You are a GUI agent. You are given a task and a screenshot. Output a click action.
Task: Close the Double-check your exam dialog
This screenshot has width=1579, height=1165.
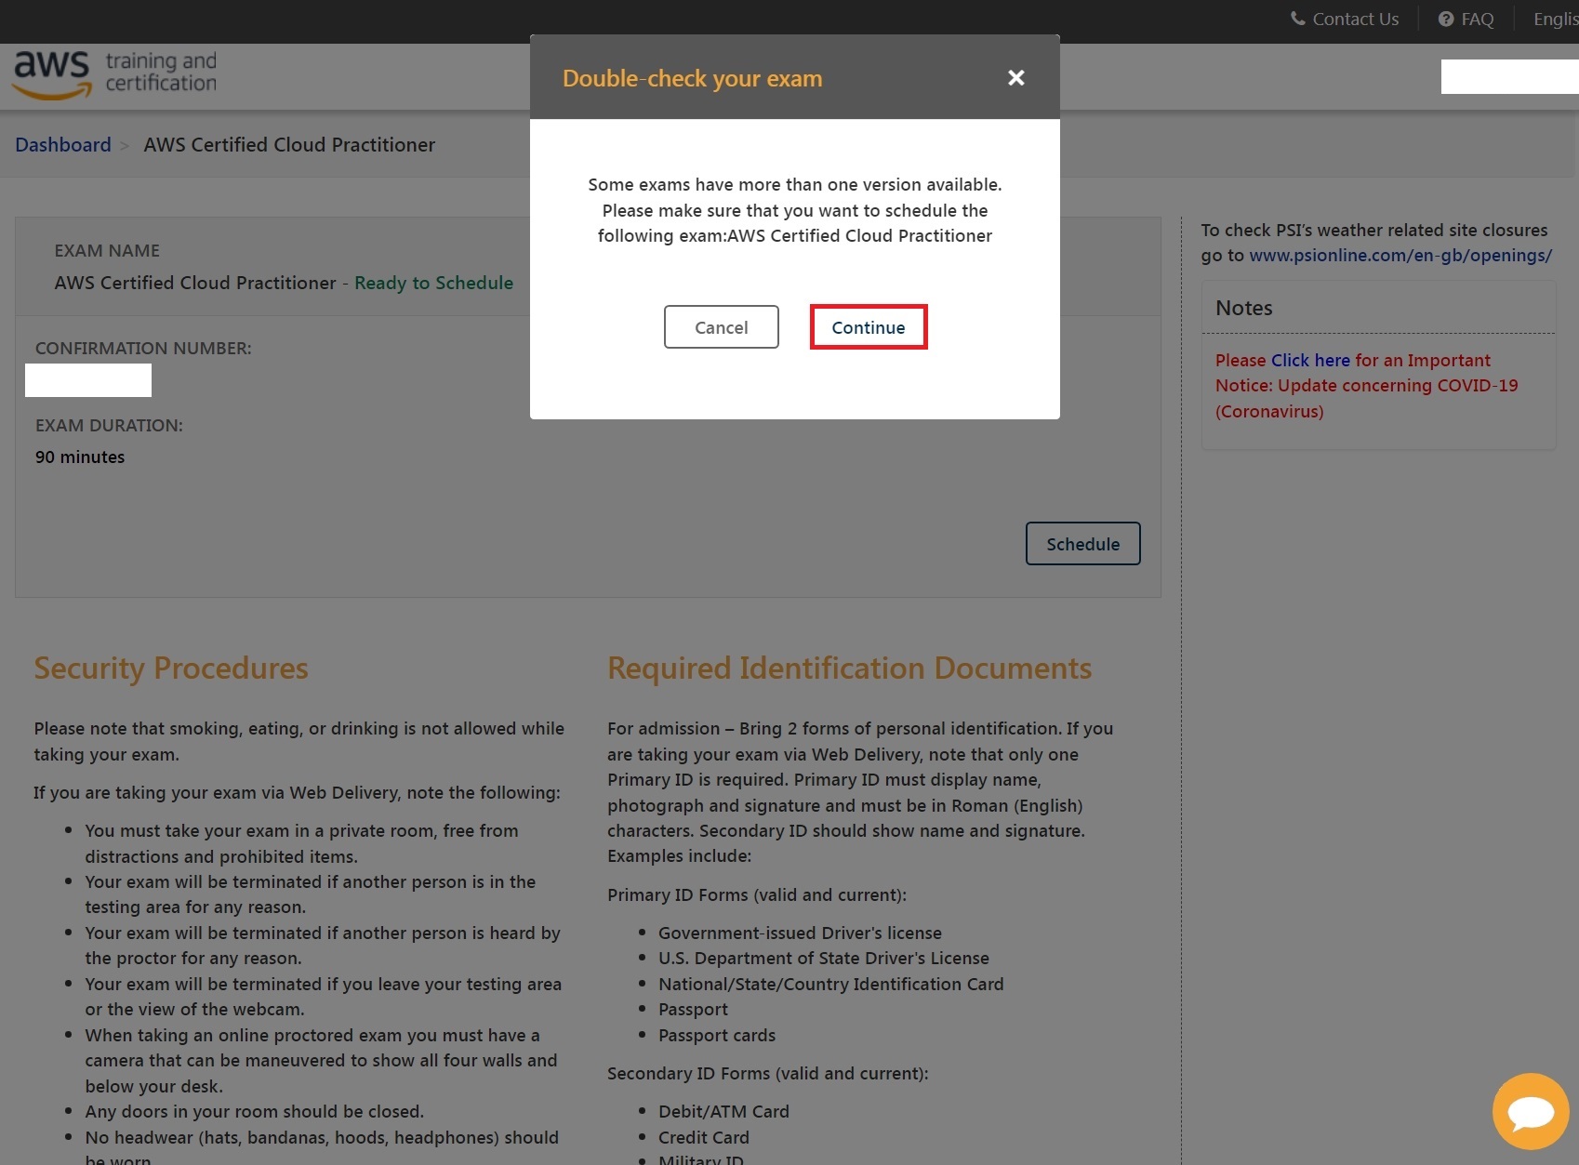[x=1016, y=78]
